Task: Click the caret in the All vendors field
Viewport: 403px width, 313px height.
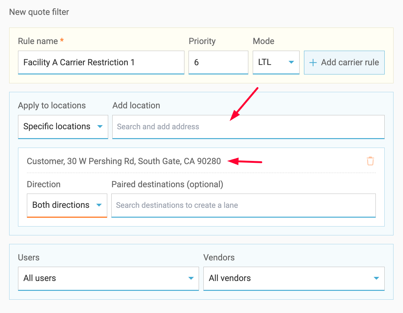Action: pos(376,278)
